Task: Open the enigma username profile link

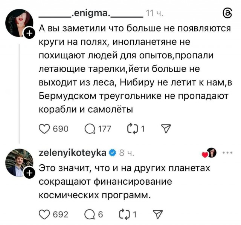Action: point(90,14)
